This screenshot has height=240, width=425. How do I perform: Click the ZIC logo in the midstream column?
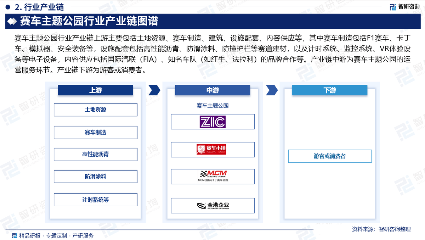tap(212, 122)
